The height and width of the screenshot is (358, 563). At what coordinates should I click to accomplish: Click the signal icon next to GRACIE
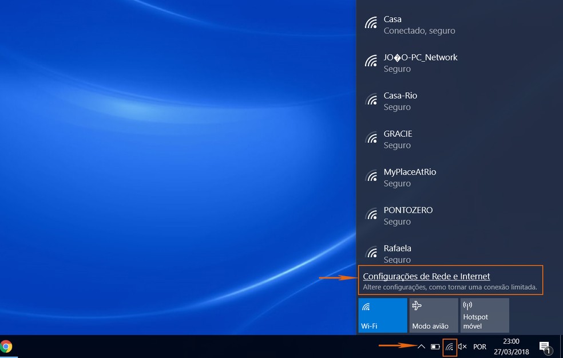pyautogui.click(x=372, y=139)
